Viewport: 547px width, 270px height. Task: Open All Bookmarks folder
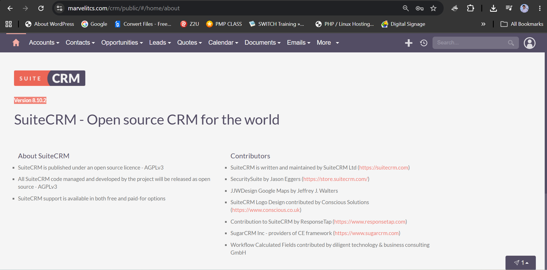[x=522, y=24]
